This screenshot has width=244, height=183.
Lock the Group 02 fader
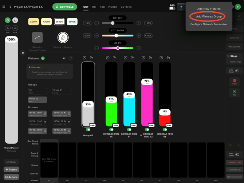(91, 58)
